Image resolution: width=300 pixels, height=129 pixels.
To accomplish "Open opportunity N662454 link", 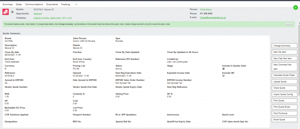I will 38,14.
